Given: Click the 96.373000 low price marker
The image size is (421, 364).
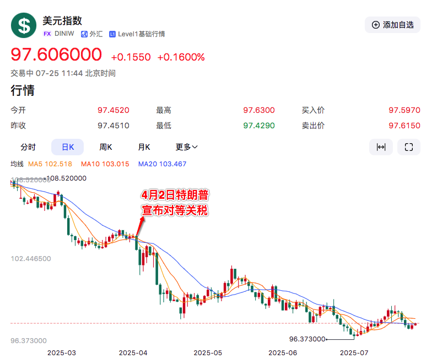Looking at the screenshot, I should coord(307,339).
